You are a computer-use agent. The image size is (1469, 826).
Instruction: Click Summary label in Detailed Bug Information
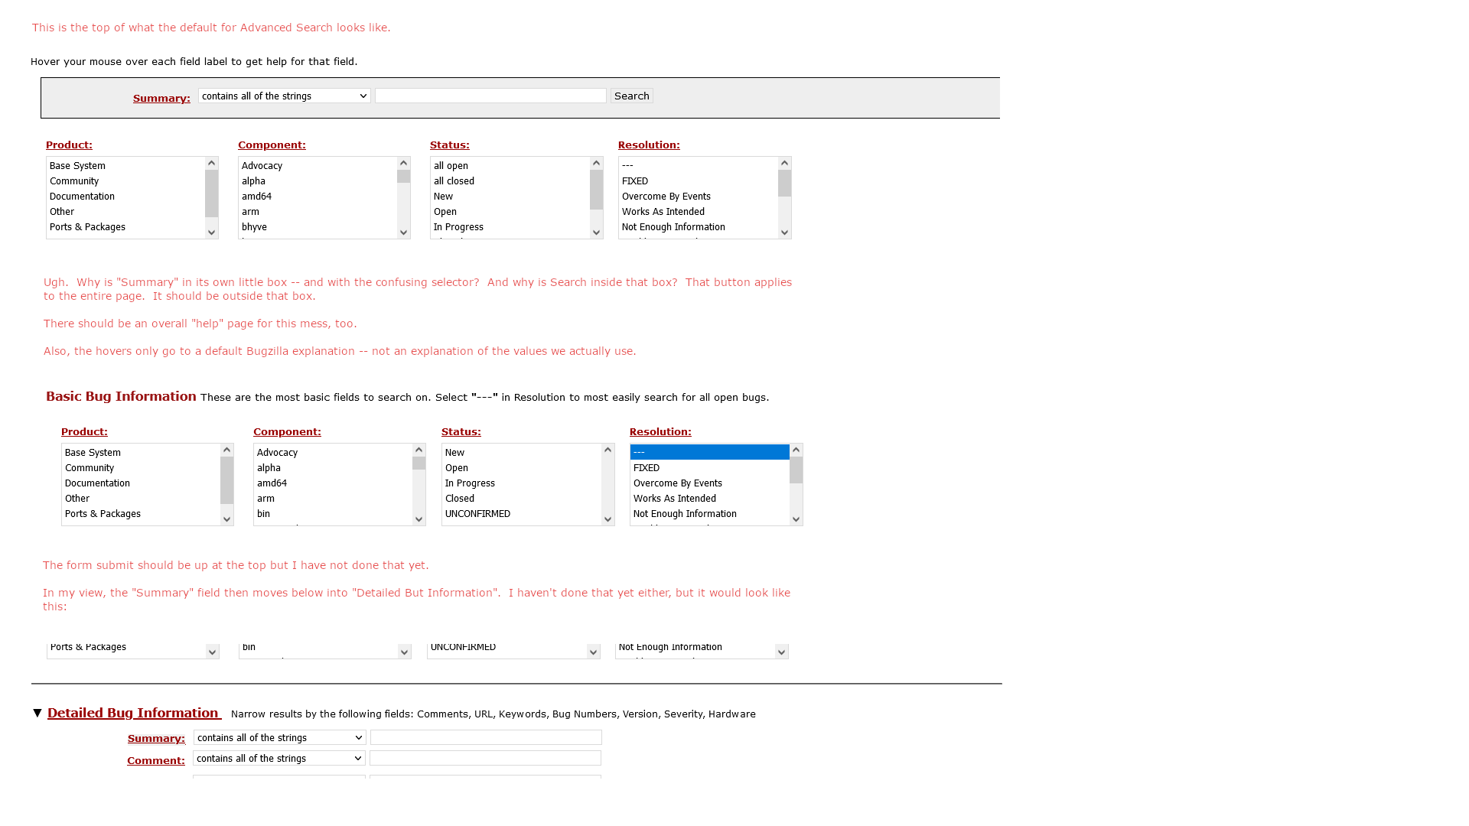click(x=155, y=737)
